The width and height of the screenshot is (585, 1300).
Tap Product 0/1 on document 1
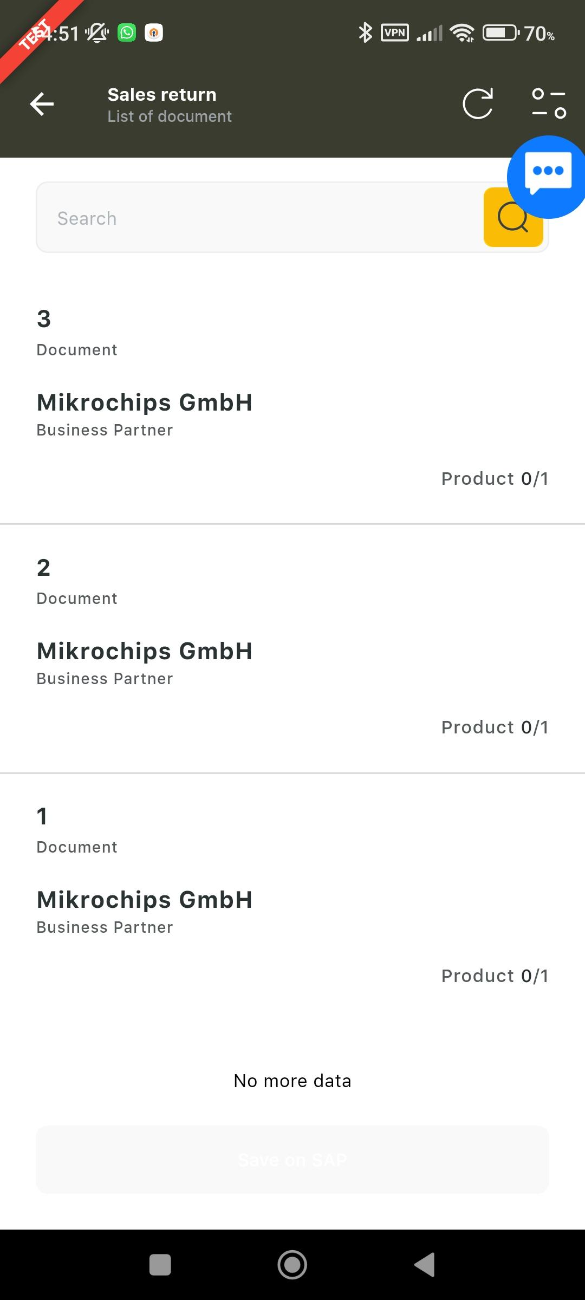coord(495,976)
